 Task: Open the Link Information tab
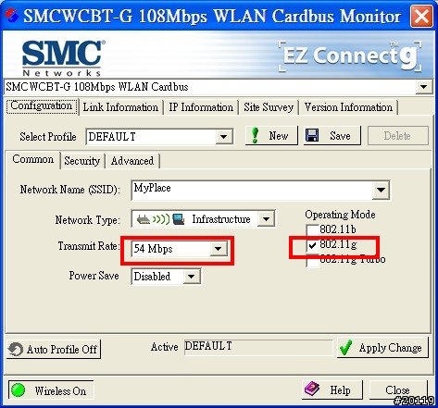120,107
